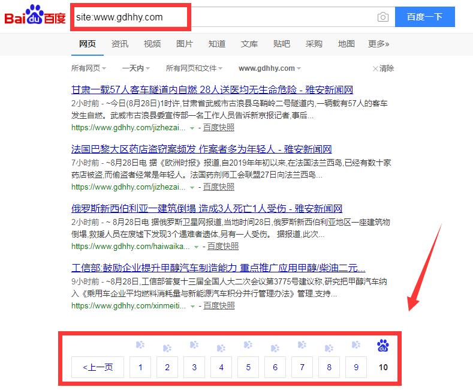
Task: Switch to the 资讯 tab
Action: pos(120,44)
